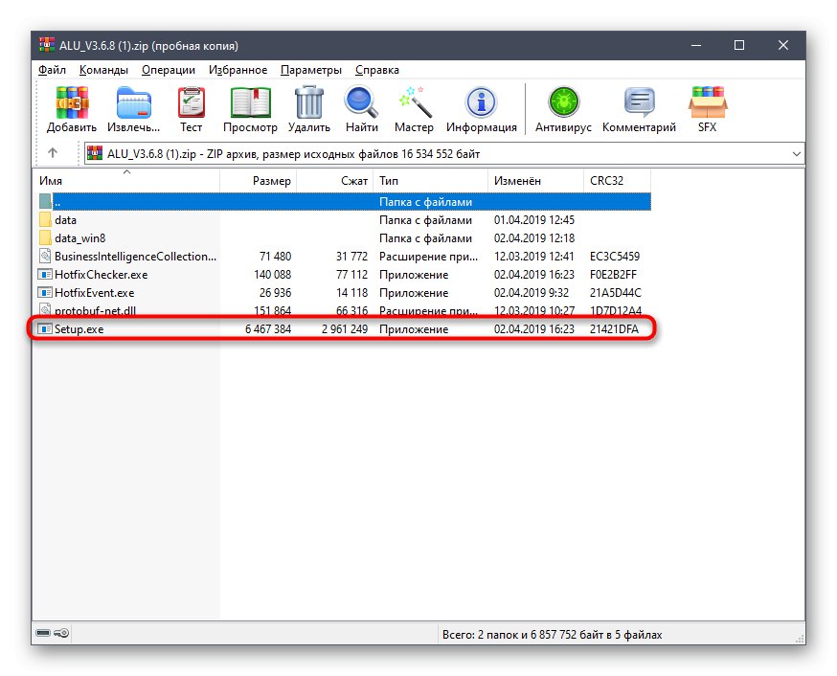Open the Операции menu
837x676 pixels.
pyautogui.click(x=169, y=70)
